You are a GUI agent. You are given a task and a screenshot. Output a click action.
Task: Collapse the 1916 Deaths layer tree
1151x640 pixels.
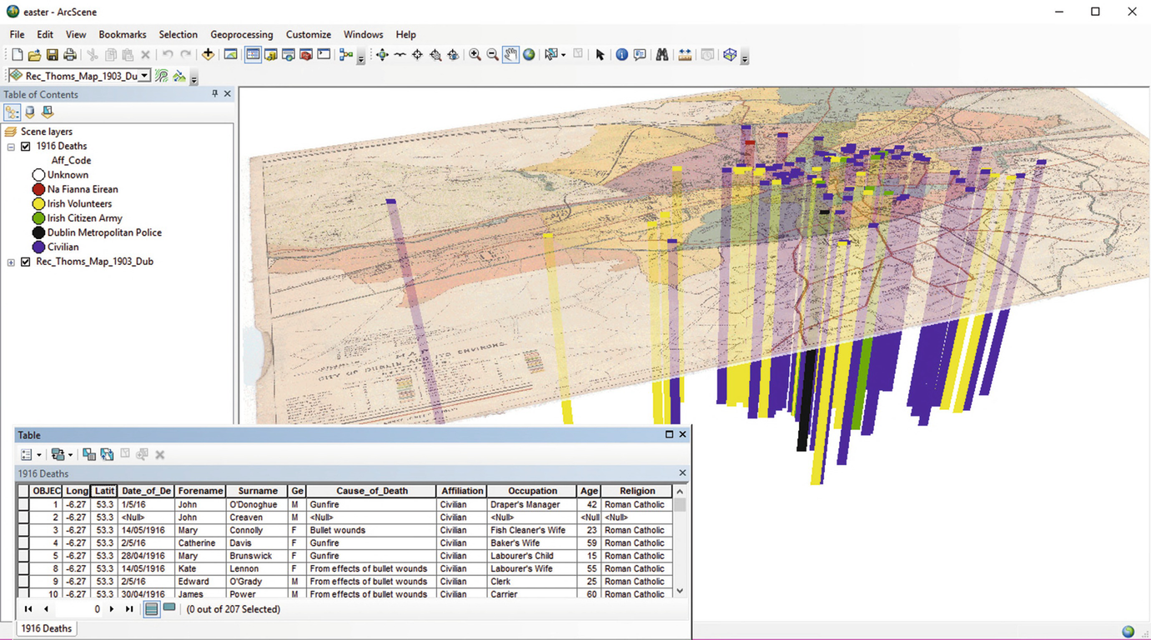point(11,147)
